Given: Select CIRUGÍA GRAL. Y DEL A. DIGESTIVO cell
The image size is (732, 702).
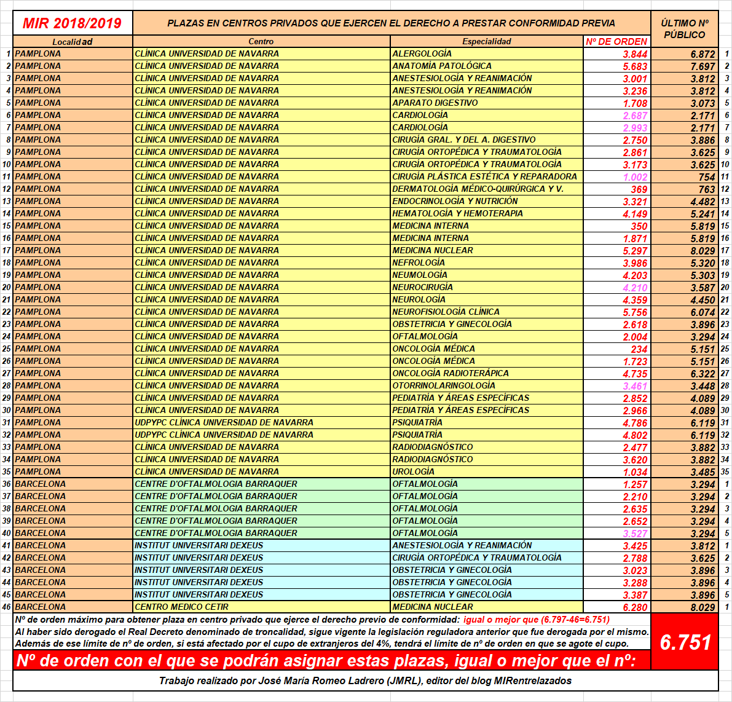Looking at the screenshot, I should (x=486, y=140).
